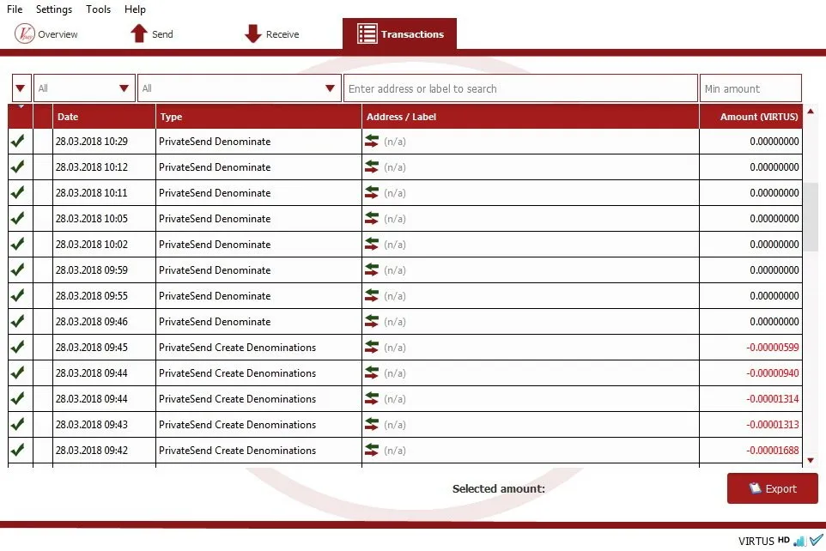826x551 pixels.
Task: Click the HD wallet status indicator
Action: click(784, 539)
